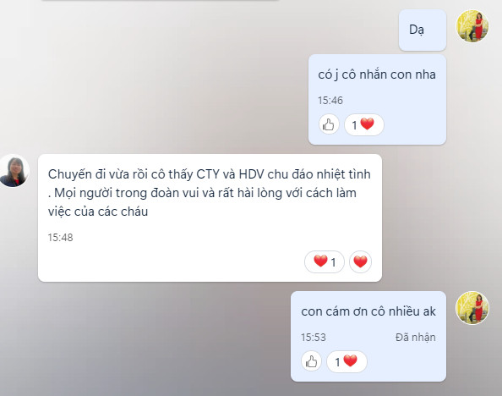
Task: Open avatar of woman beside 'Chuyến đi' message
Action: coord(14,171)
